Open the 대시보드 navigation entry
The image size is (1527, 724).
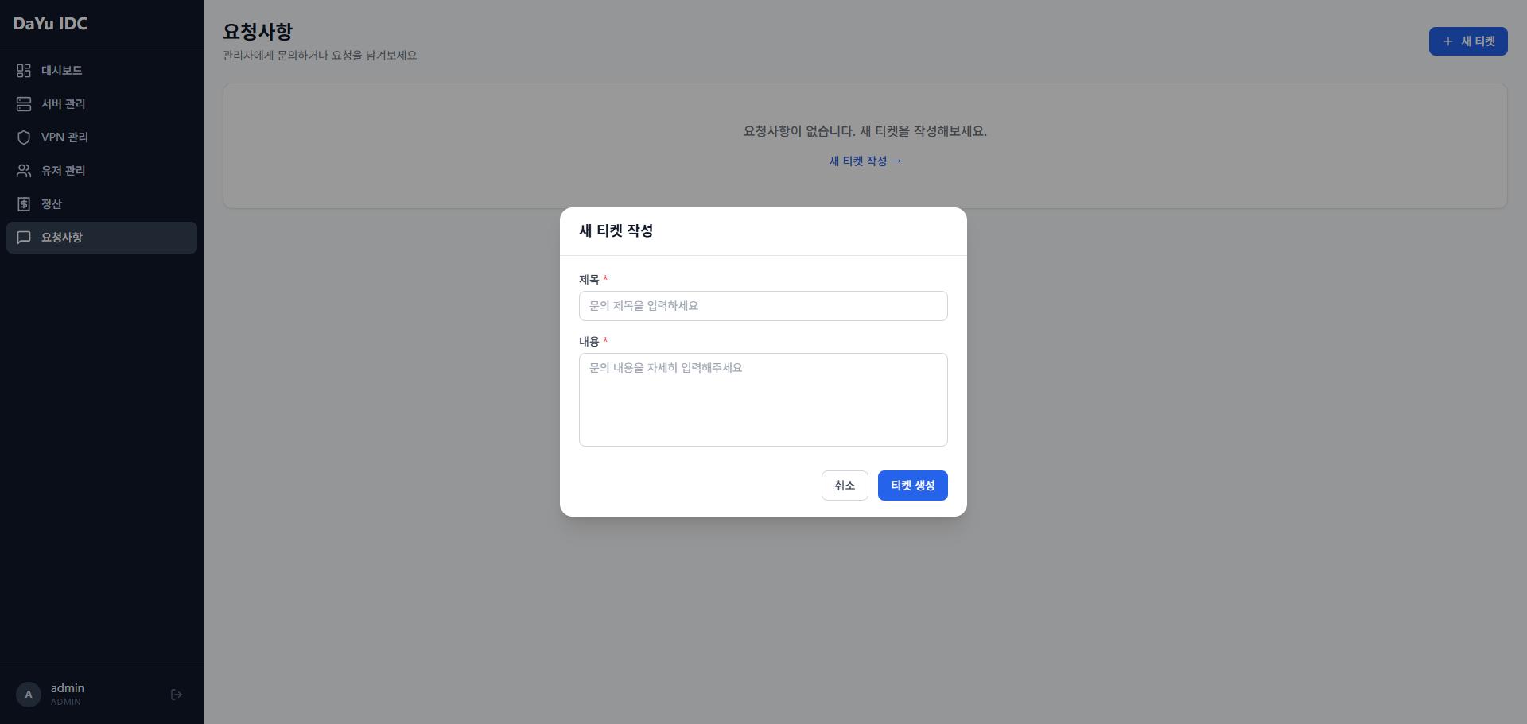tap(61, 71)
